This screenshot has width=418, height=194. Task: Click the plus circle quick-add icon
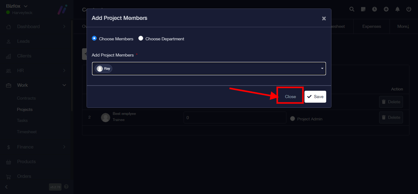[386, 9]
